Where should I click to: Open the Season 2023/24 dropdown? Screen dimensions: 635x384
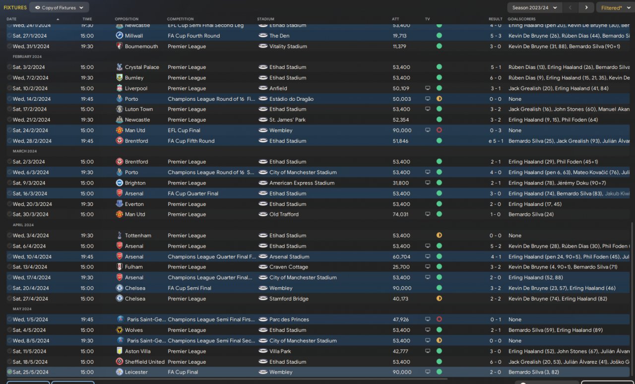tap(535, 7)
